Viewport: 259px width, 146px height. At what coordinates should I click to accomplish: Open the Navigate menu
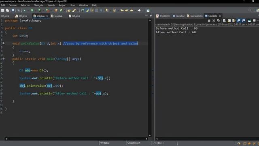click(x=38, y=5)
